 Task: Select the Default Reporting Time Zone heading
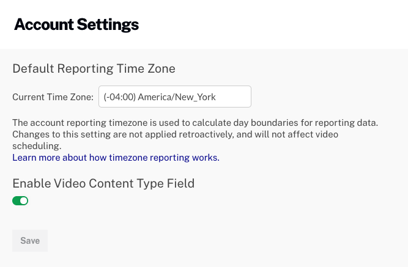tap(94, 68)
